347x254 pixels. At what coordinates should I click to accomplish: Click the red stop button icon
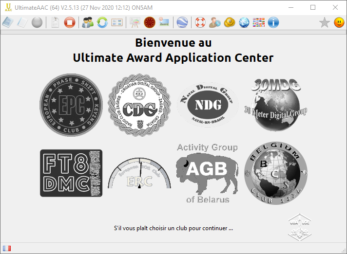70,22
